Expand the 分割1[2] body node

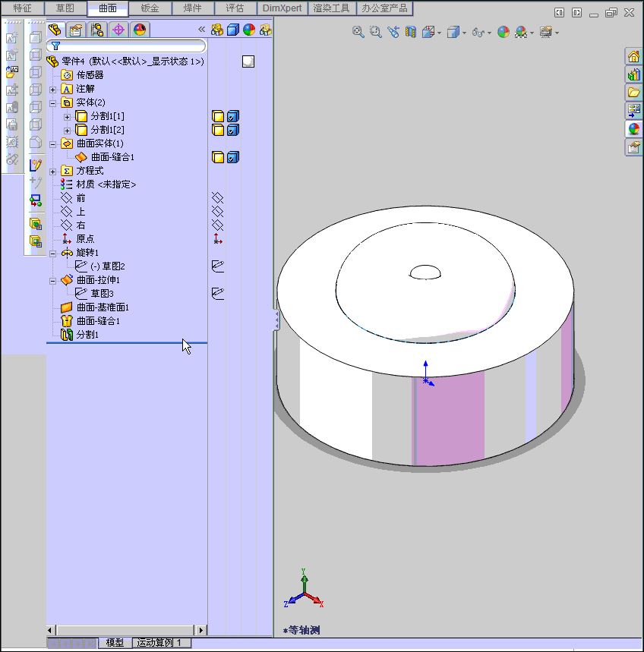tap(67, 131)
